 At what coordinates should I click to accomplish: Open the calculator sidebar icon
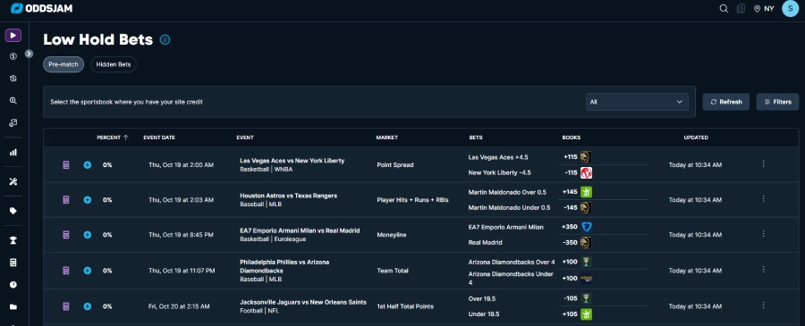pos(13,263)
